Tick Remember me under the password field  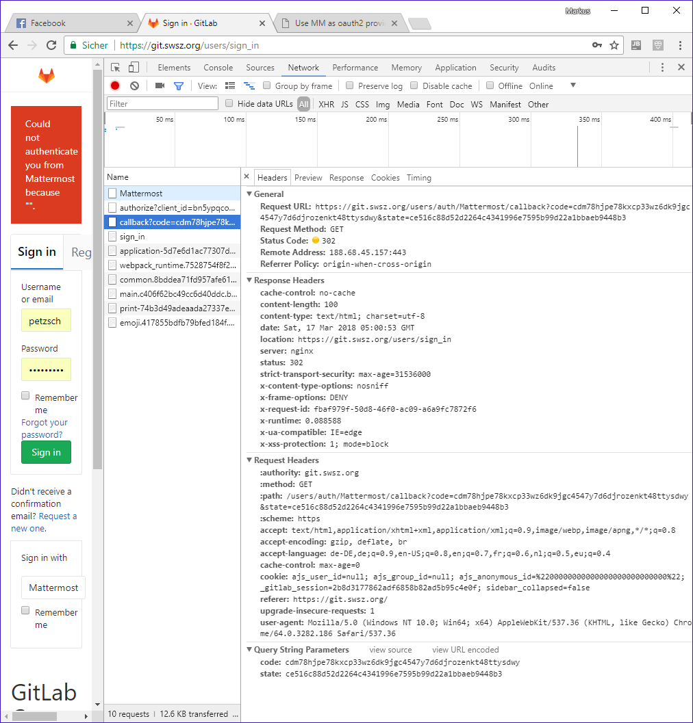click(25, 395)
